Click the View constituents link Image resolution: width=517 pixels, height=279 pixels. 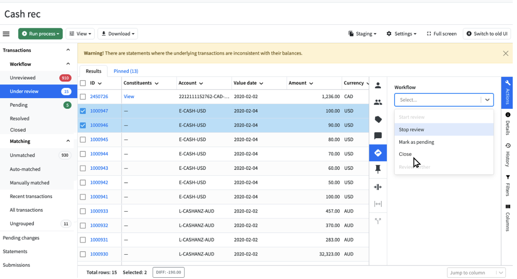point(129,97)
